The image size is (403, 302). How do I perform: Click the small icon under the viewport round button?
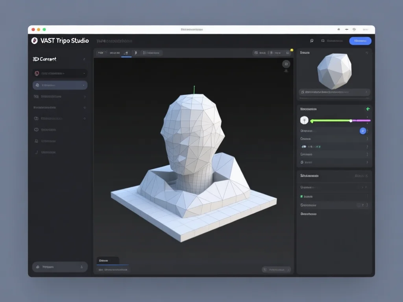286,71
